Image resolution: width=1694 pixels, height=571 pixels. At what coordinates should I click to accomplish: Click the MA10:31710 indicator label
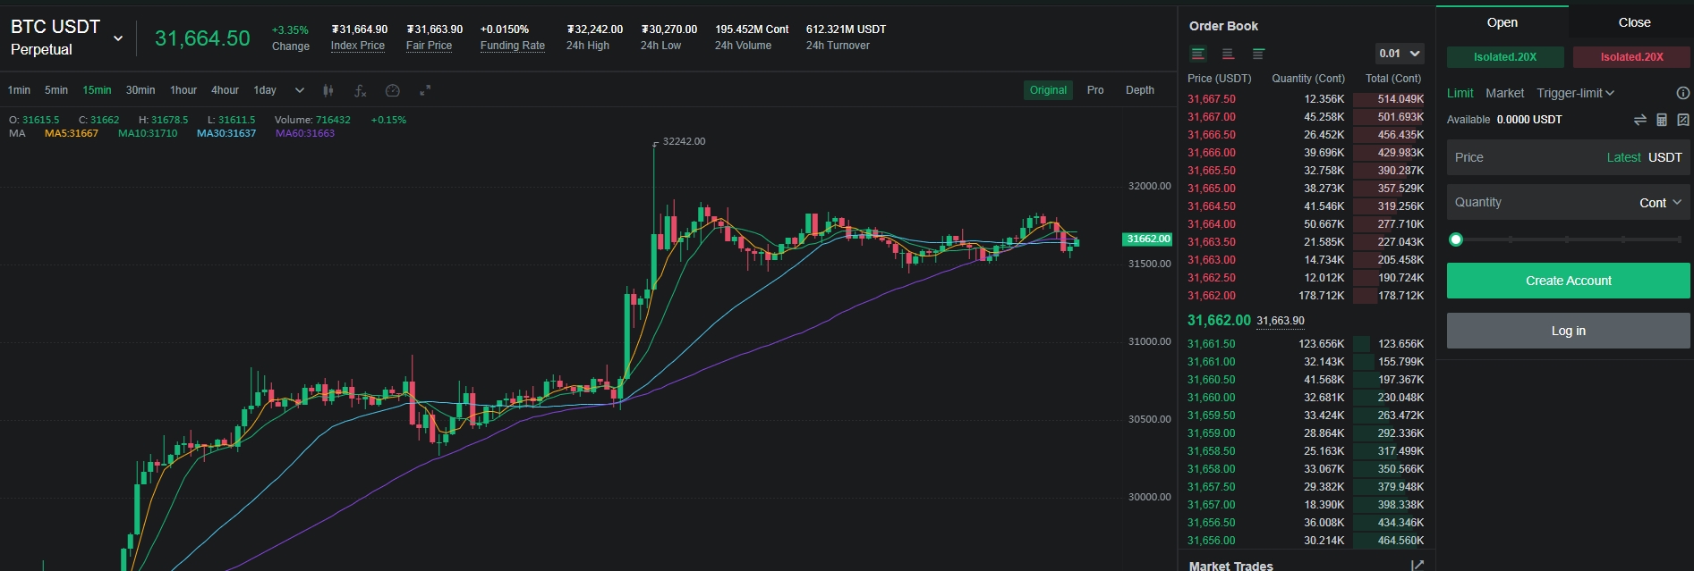tap(148, 133)
